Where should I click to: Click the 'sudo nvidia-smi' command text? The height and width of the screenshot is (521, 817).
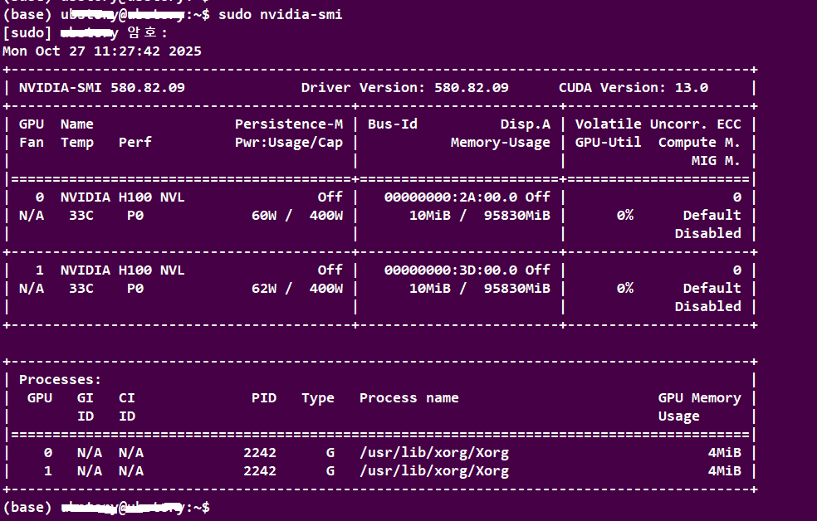coord(280,15)
